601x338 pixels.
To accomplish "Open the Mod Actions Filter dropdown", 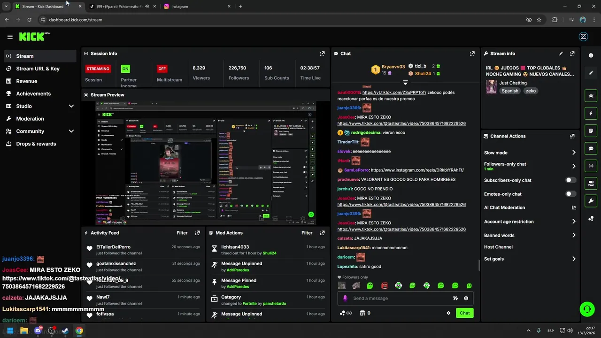I will tap(307, 233).
